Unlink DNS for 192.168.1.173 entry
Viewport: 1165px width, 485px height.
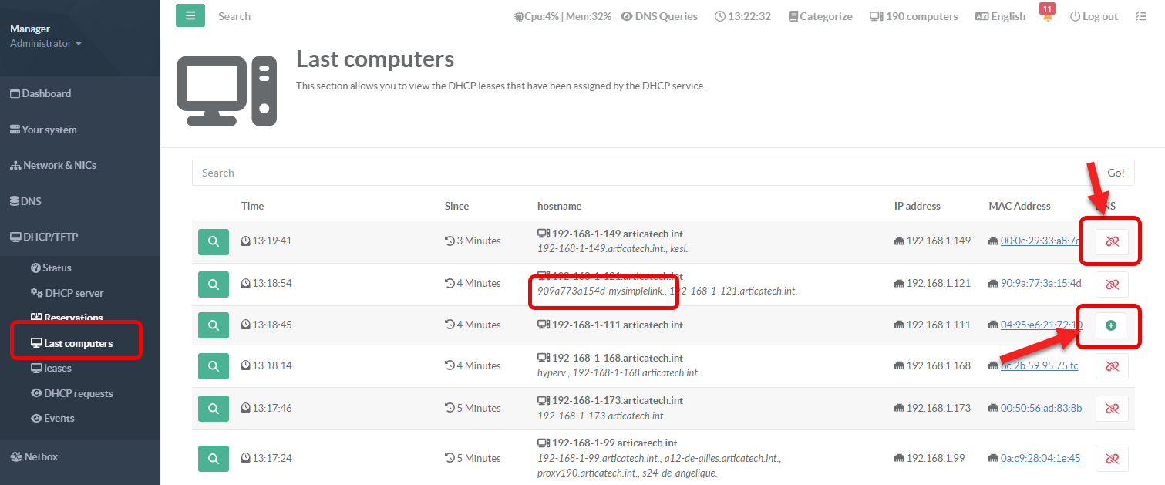[x=1112, y=408]
